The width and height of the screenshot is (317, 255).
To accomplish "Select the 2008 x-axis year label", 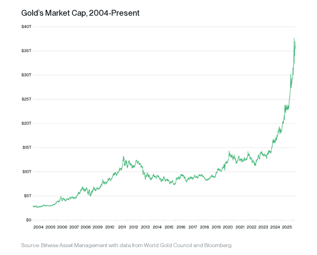I will point(86,227).
